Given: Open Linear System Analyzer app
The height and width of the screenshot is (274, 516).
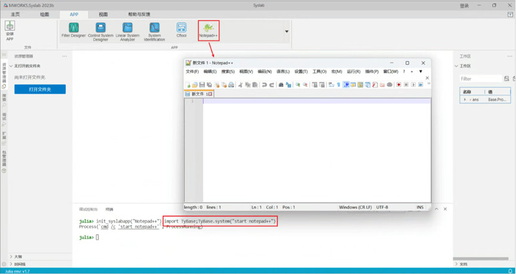Looking at the screenshot, I should click(127, 32).
